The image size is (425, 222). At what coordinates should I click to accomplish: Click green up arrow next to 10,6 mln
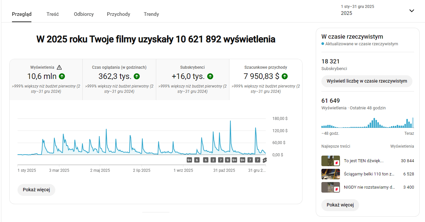(x=62, y=76)
